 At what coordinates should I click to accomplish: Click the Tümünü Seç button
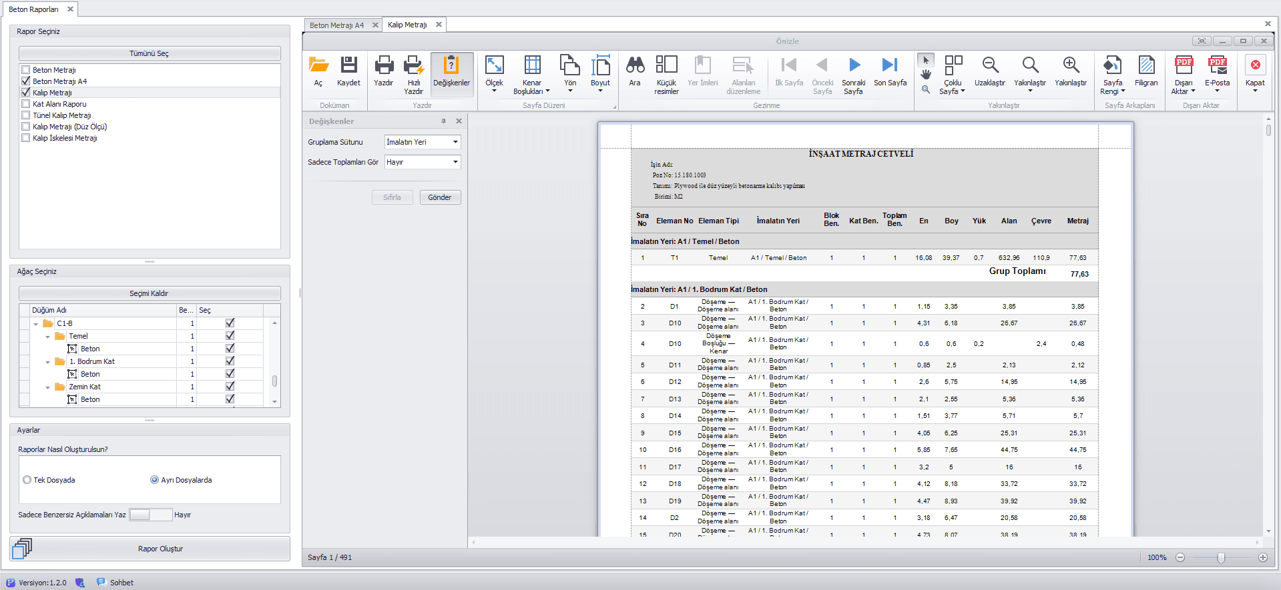tap(150, 53)
